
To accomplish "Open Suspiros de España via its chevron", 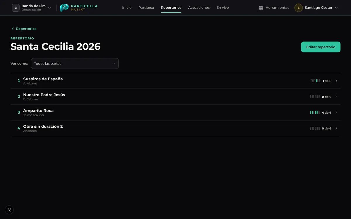I will (x=336, y=81).
